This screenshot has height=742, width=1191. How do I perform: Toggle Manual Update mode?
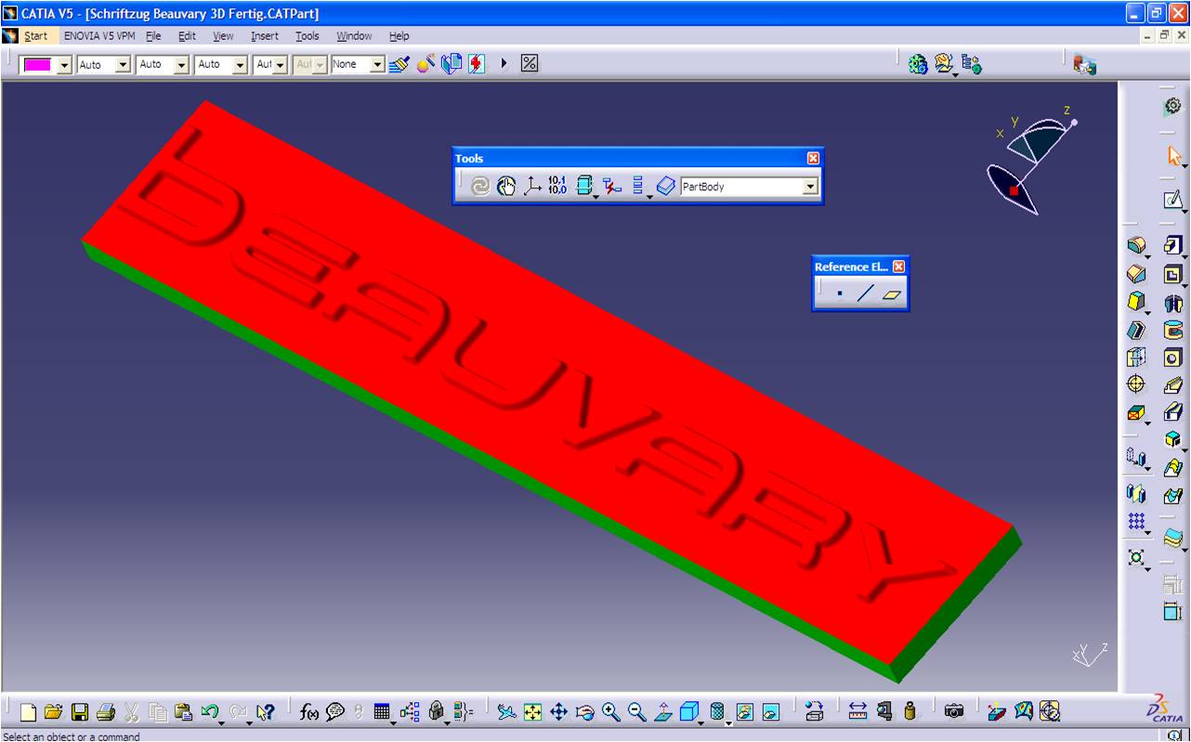pos(505,187)
